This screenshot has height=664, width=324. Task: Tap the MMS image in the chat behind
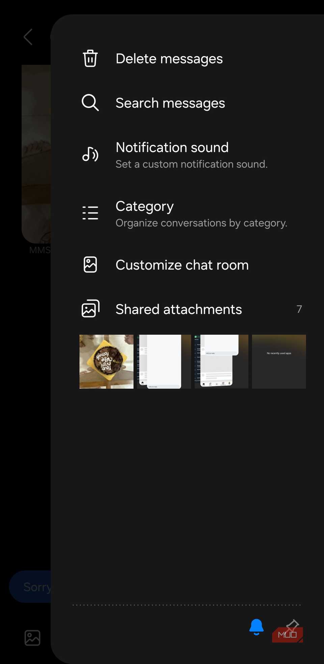[x=36, y=154]
